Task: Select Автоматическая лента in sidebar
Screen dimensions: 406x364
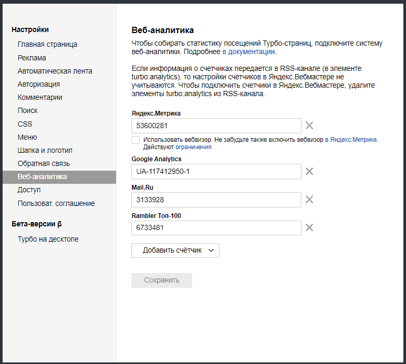Action: (55, 71)
